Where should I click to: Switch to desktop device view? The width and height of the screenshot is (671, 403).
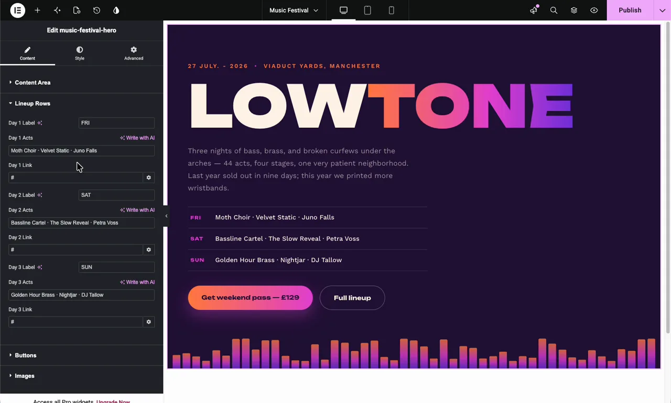343,10
